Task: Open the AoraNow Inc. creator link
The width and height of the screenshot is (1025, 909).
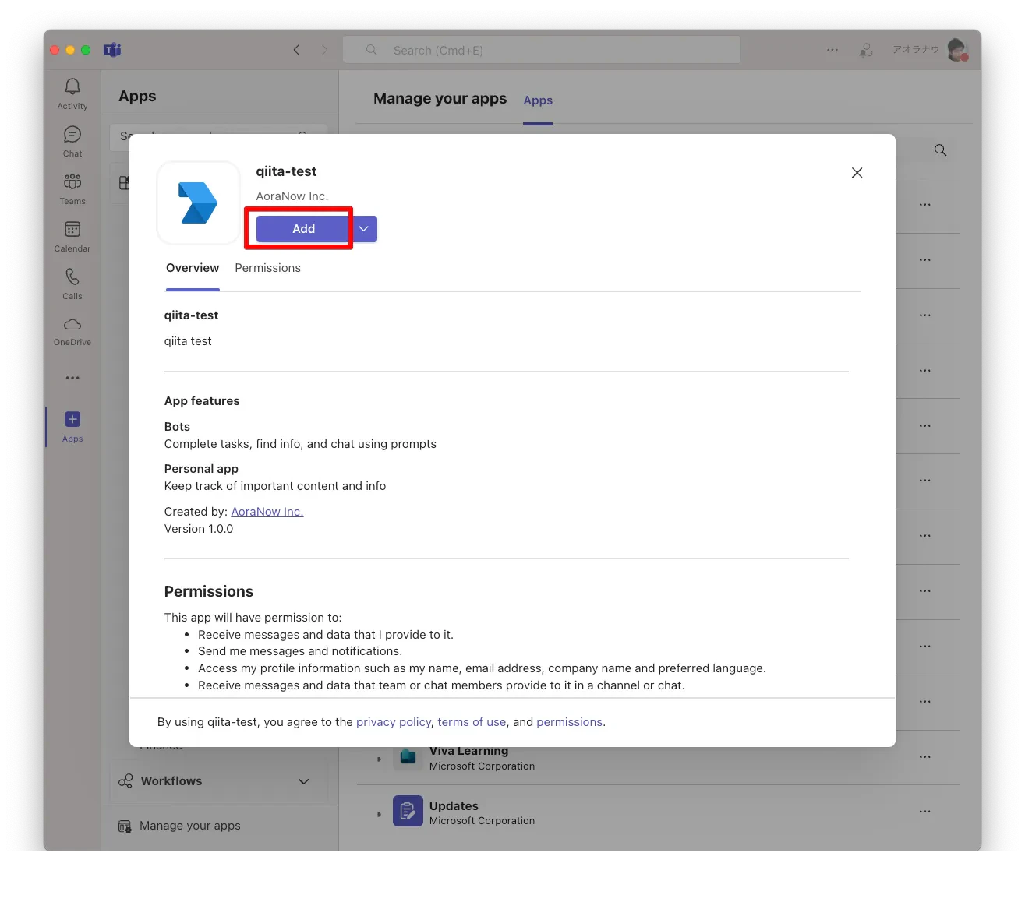Action: 267,512
